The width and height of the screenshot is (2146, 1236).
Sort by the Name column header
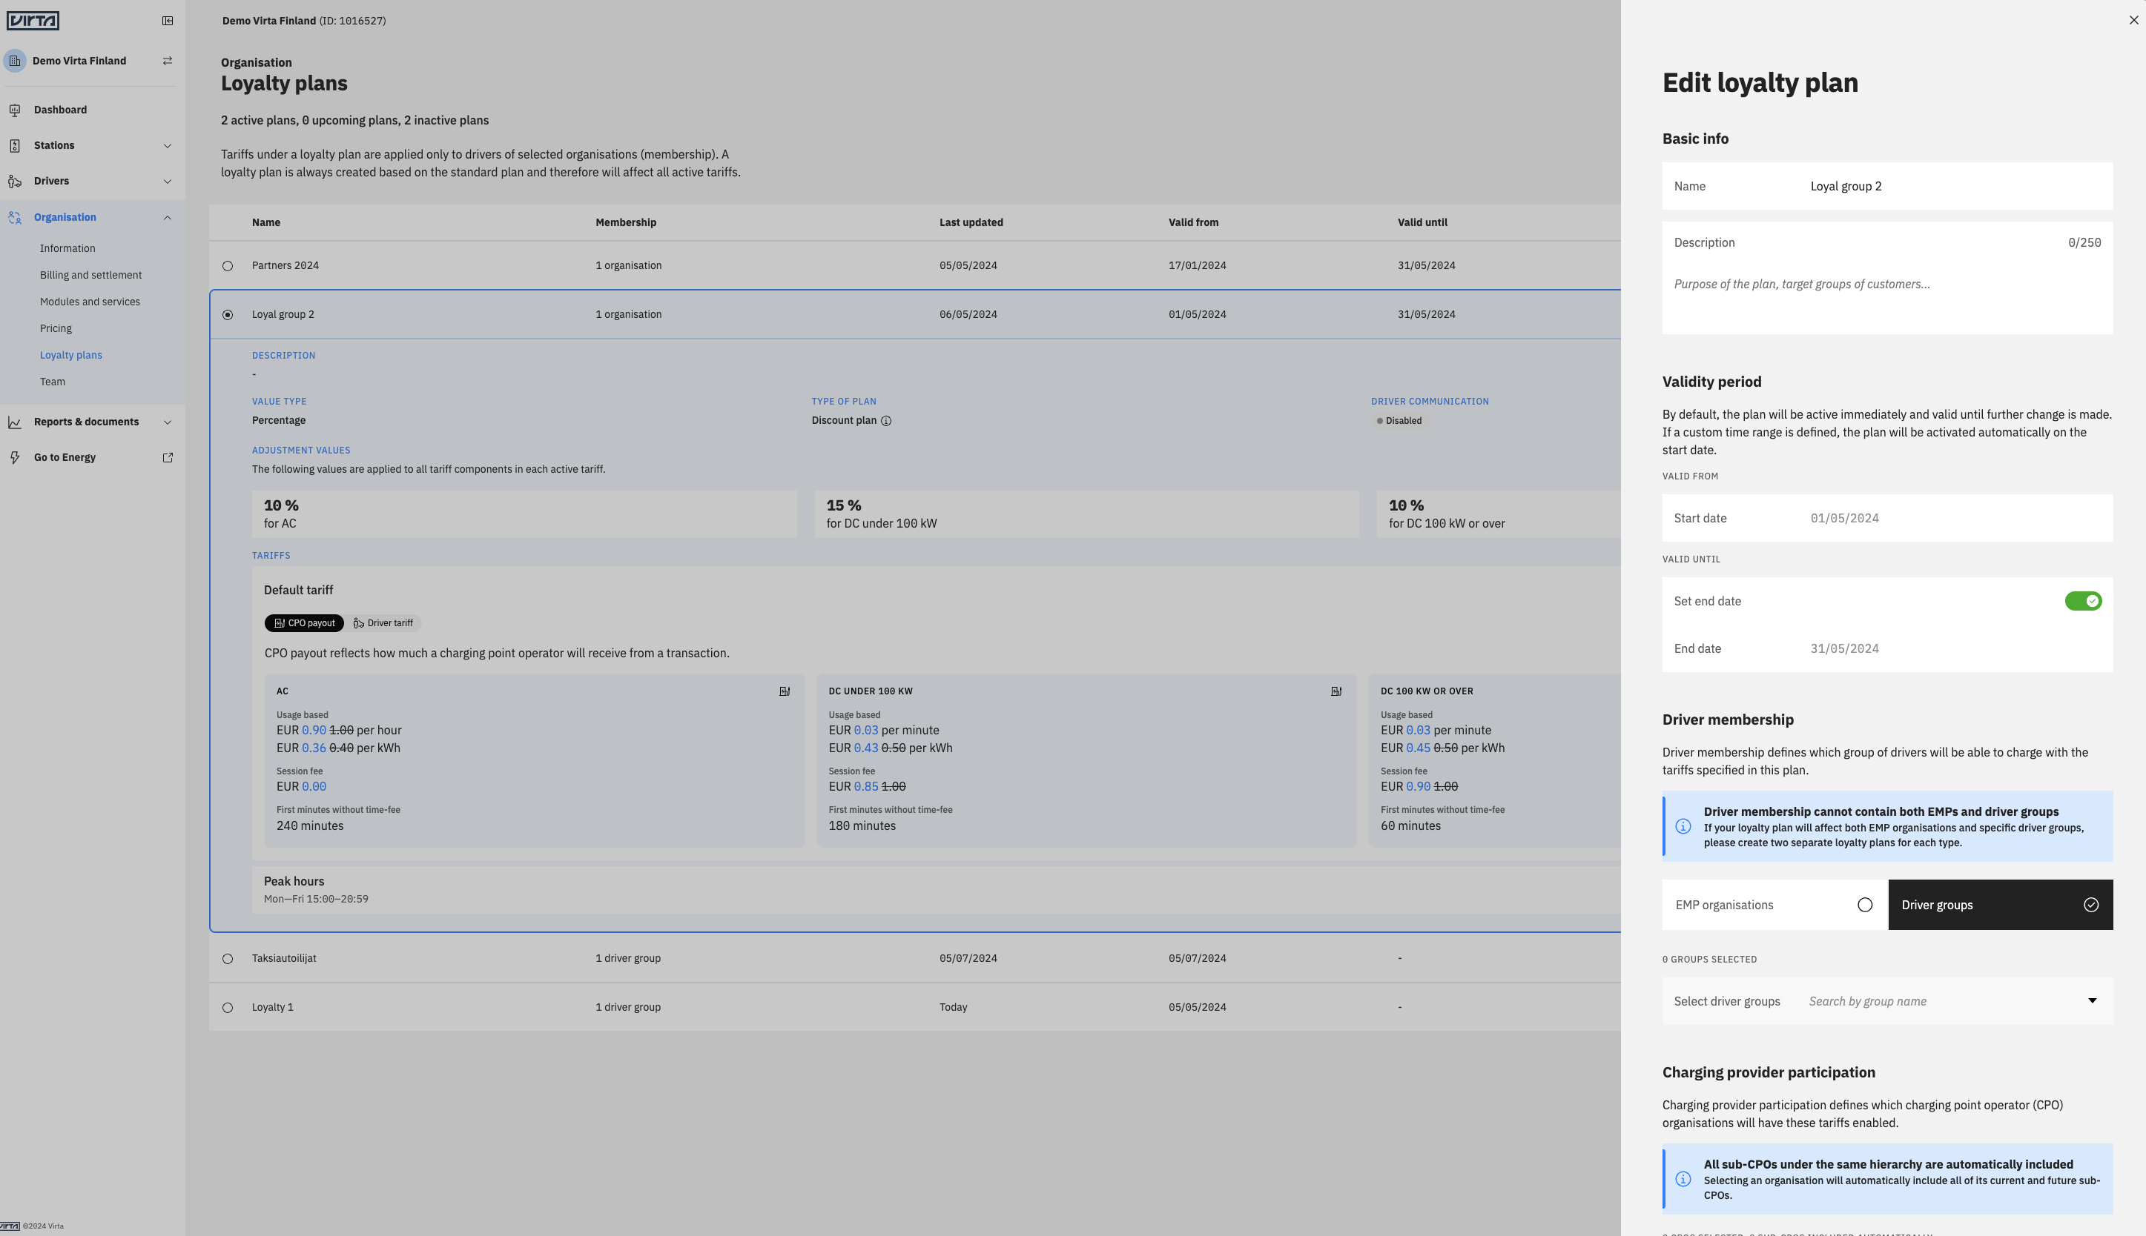click(x=265, y=222)
